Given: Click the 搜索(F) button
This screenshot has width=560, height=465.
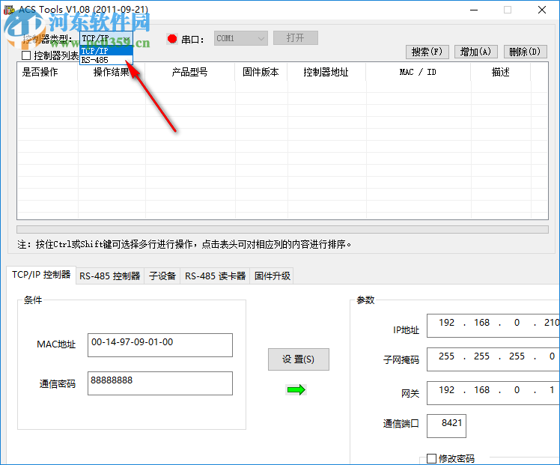Looking at the screenshot, I should click(427, 52).
